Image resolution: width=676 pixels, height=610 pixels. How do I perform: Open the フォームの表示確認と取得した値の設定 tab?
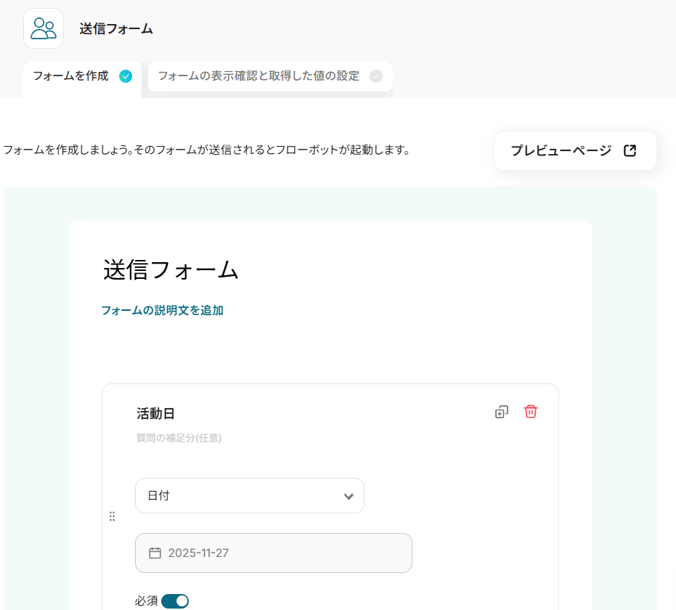[x=258, y=76]
